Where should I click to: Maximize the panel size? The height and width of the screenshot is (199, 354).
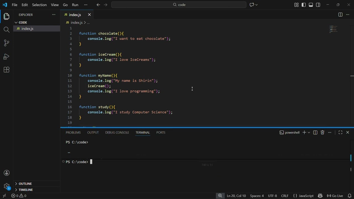[x=340, y=132]
